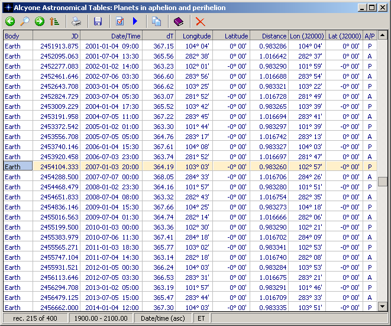Open the options checklist icon
Screen dimensions: 391x326
coord(120,22)
